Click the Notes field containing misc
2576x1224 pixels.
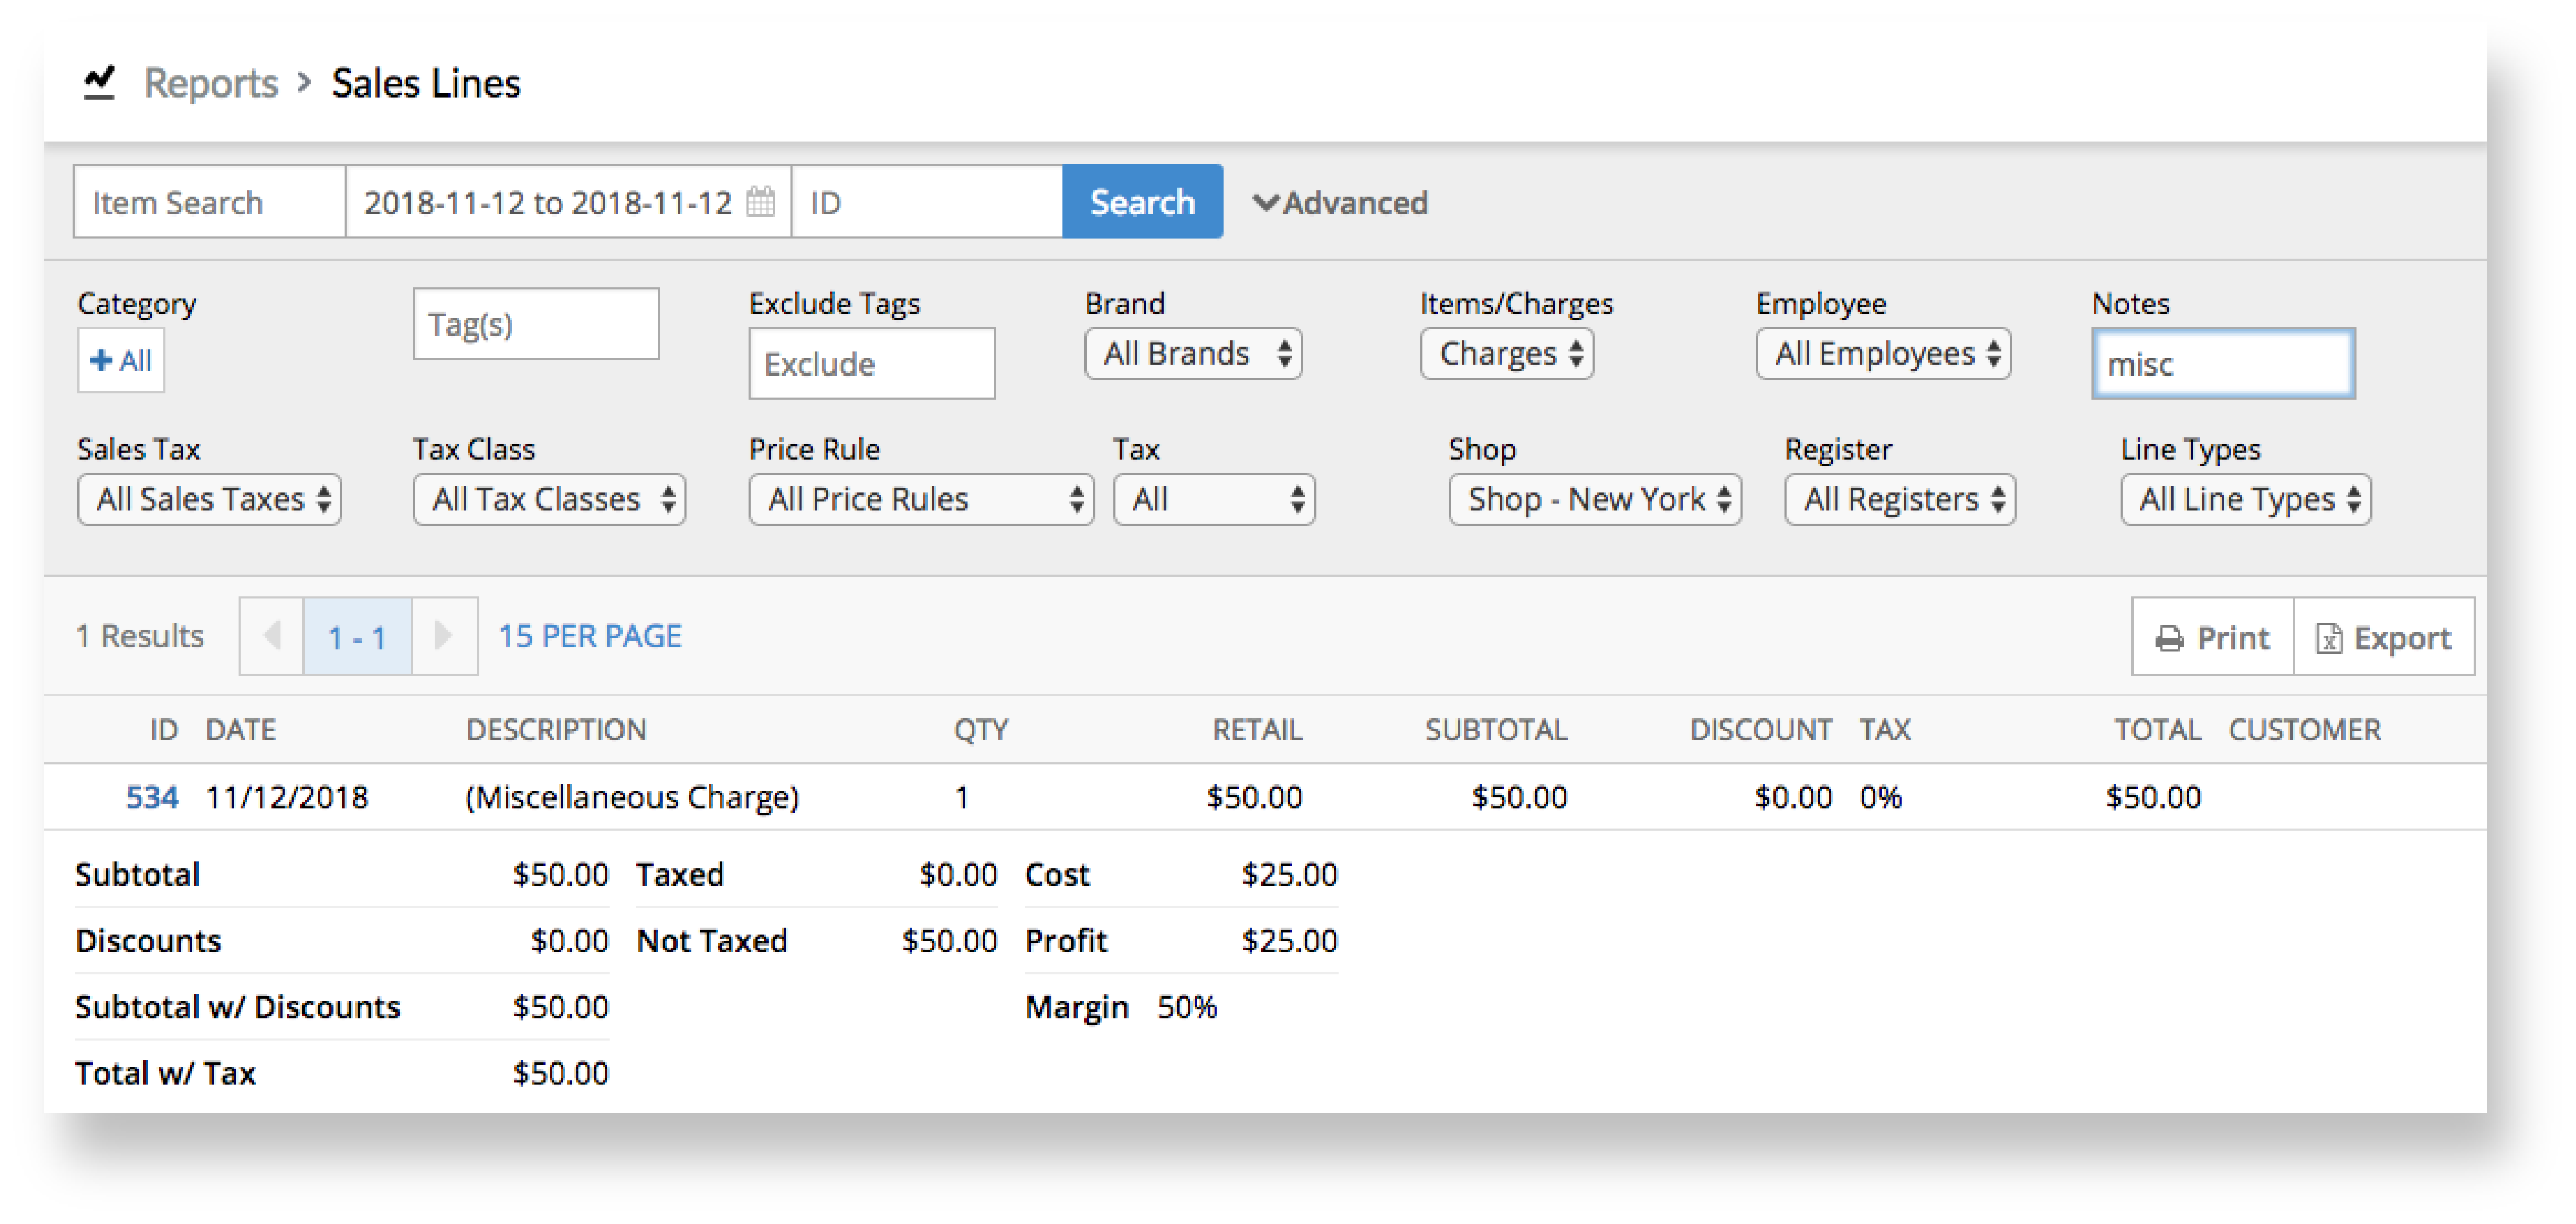(x=2223, y=363)
